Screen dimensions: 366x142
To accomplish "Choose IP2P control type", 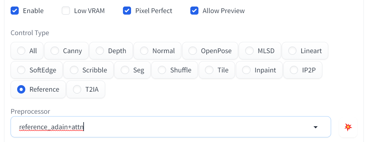I will click(294, 70).
